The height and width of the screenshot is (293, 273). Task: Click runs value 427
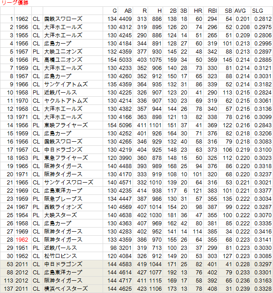pos(142,273)
